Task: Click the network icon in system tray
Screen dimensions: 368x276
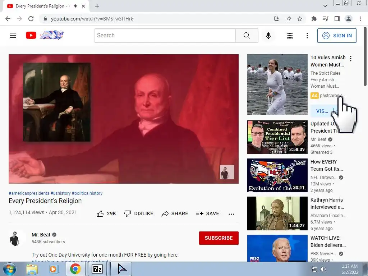Action: (314, 269)
